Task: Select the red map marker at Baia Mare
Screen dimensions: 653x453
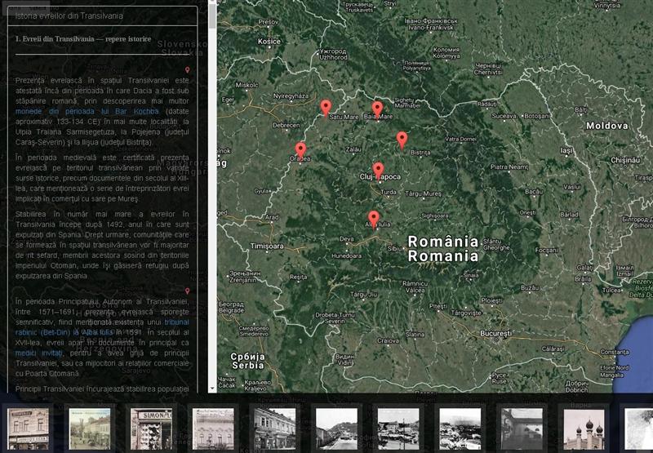Action: click(377, 110)
